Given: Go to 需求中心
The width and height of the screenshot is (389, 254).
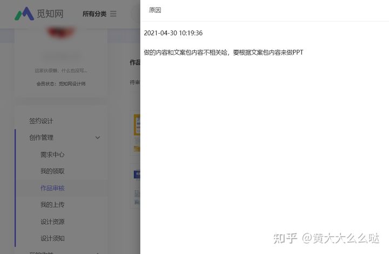Looking at the screenshot, I should tap(52, 154).
